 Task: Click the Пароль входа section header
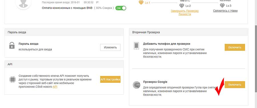pos(64,32)
